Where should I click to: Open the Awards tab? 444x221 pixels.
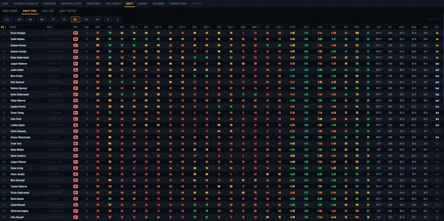(x=143, y=4)
